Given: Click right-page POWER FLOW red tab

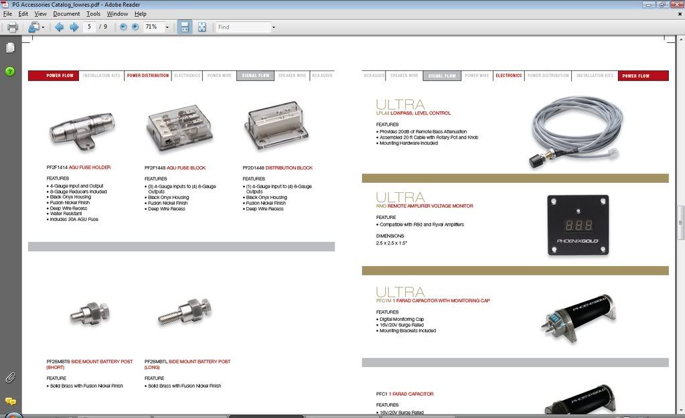Looking at the screenshot, I should 643,76.
